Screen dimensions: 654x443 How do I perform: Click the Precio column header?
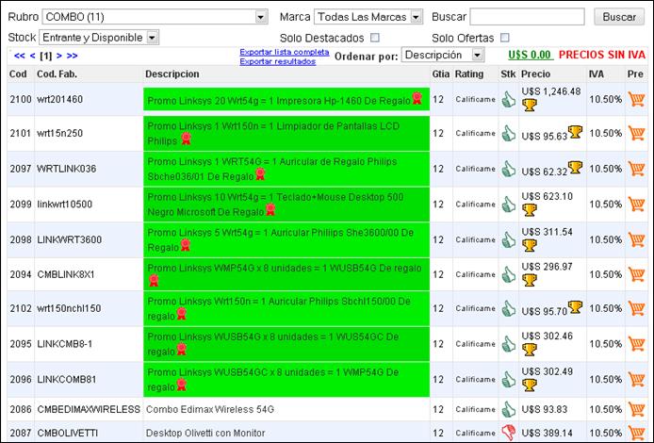(535, 74)
